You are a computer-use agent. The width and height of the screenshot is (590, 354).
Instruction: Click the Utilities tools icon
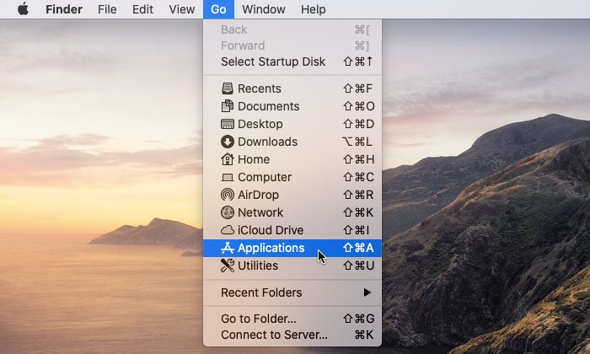[x=228, y=265]
